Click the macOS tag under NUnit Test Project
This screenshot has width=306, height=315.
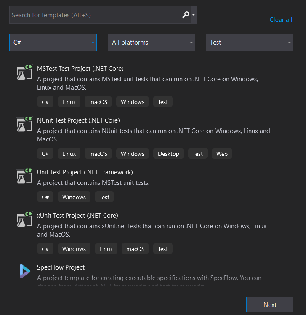tap(98, 154)
